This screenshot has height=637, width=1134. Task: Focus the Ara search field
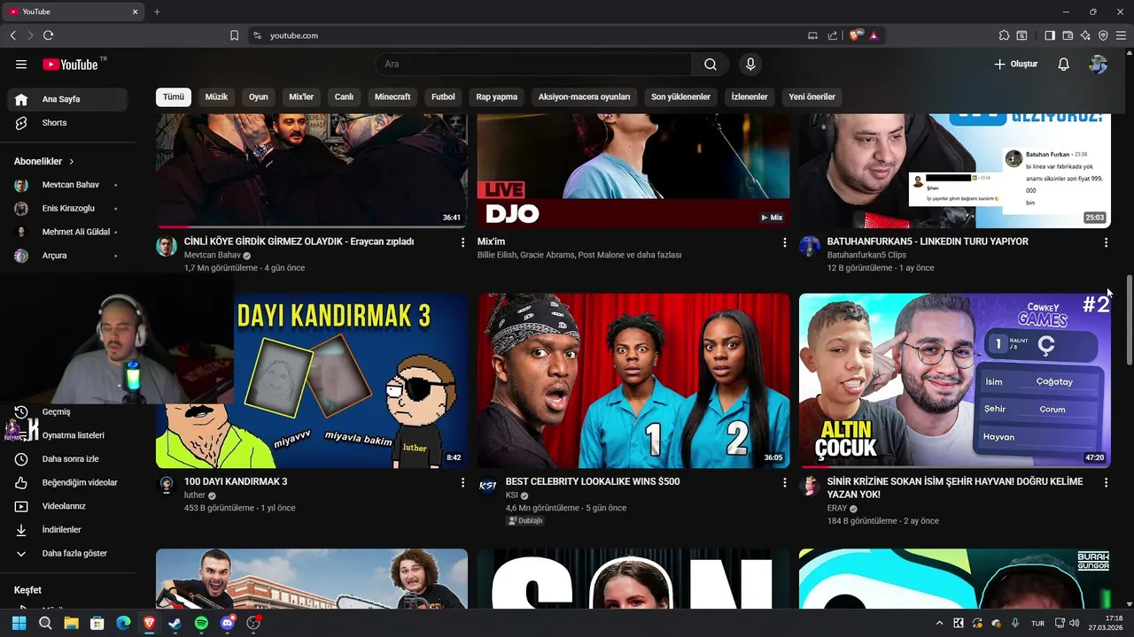(x=534, y=65)
